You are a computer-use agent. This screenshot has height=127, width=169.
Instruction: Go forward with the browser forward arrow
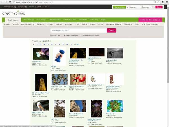(6, 2)
